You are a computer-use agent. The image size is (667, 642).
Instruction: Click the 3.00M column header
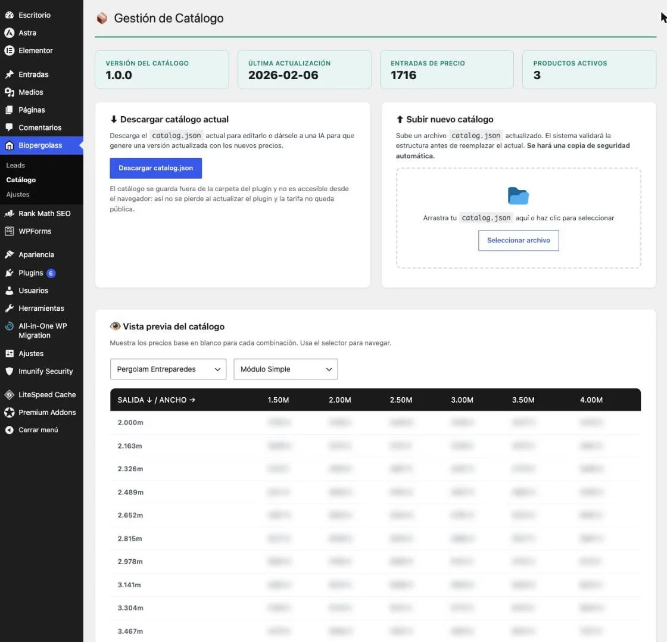tap(462, 400)
